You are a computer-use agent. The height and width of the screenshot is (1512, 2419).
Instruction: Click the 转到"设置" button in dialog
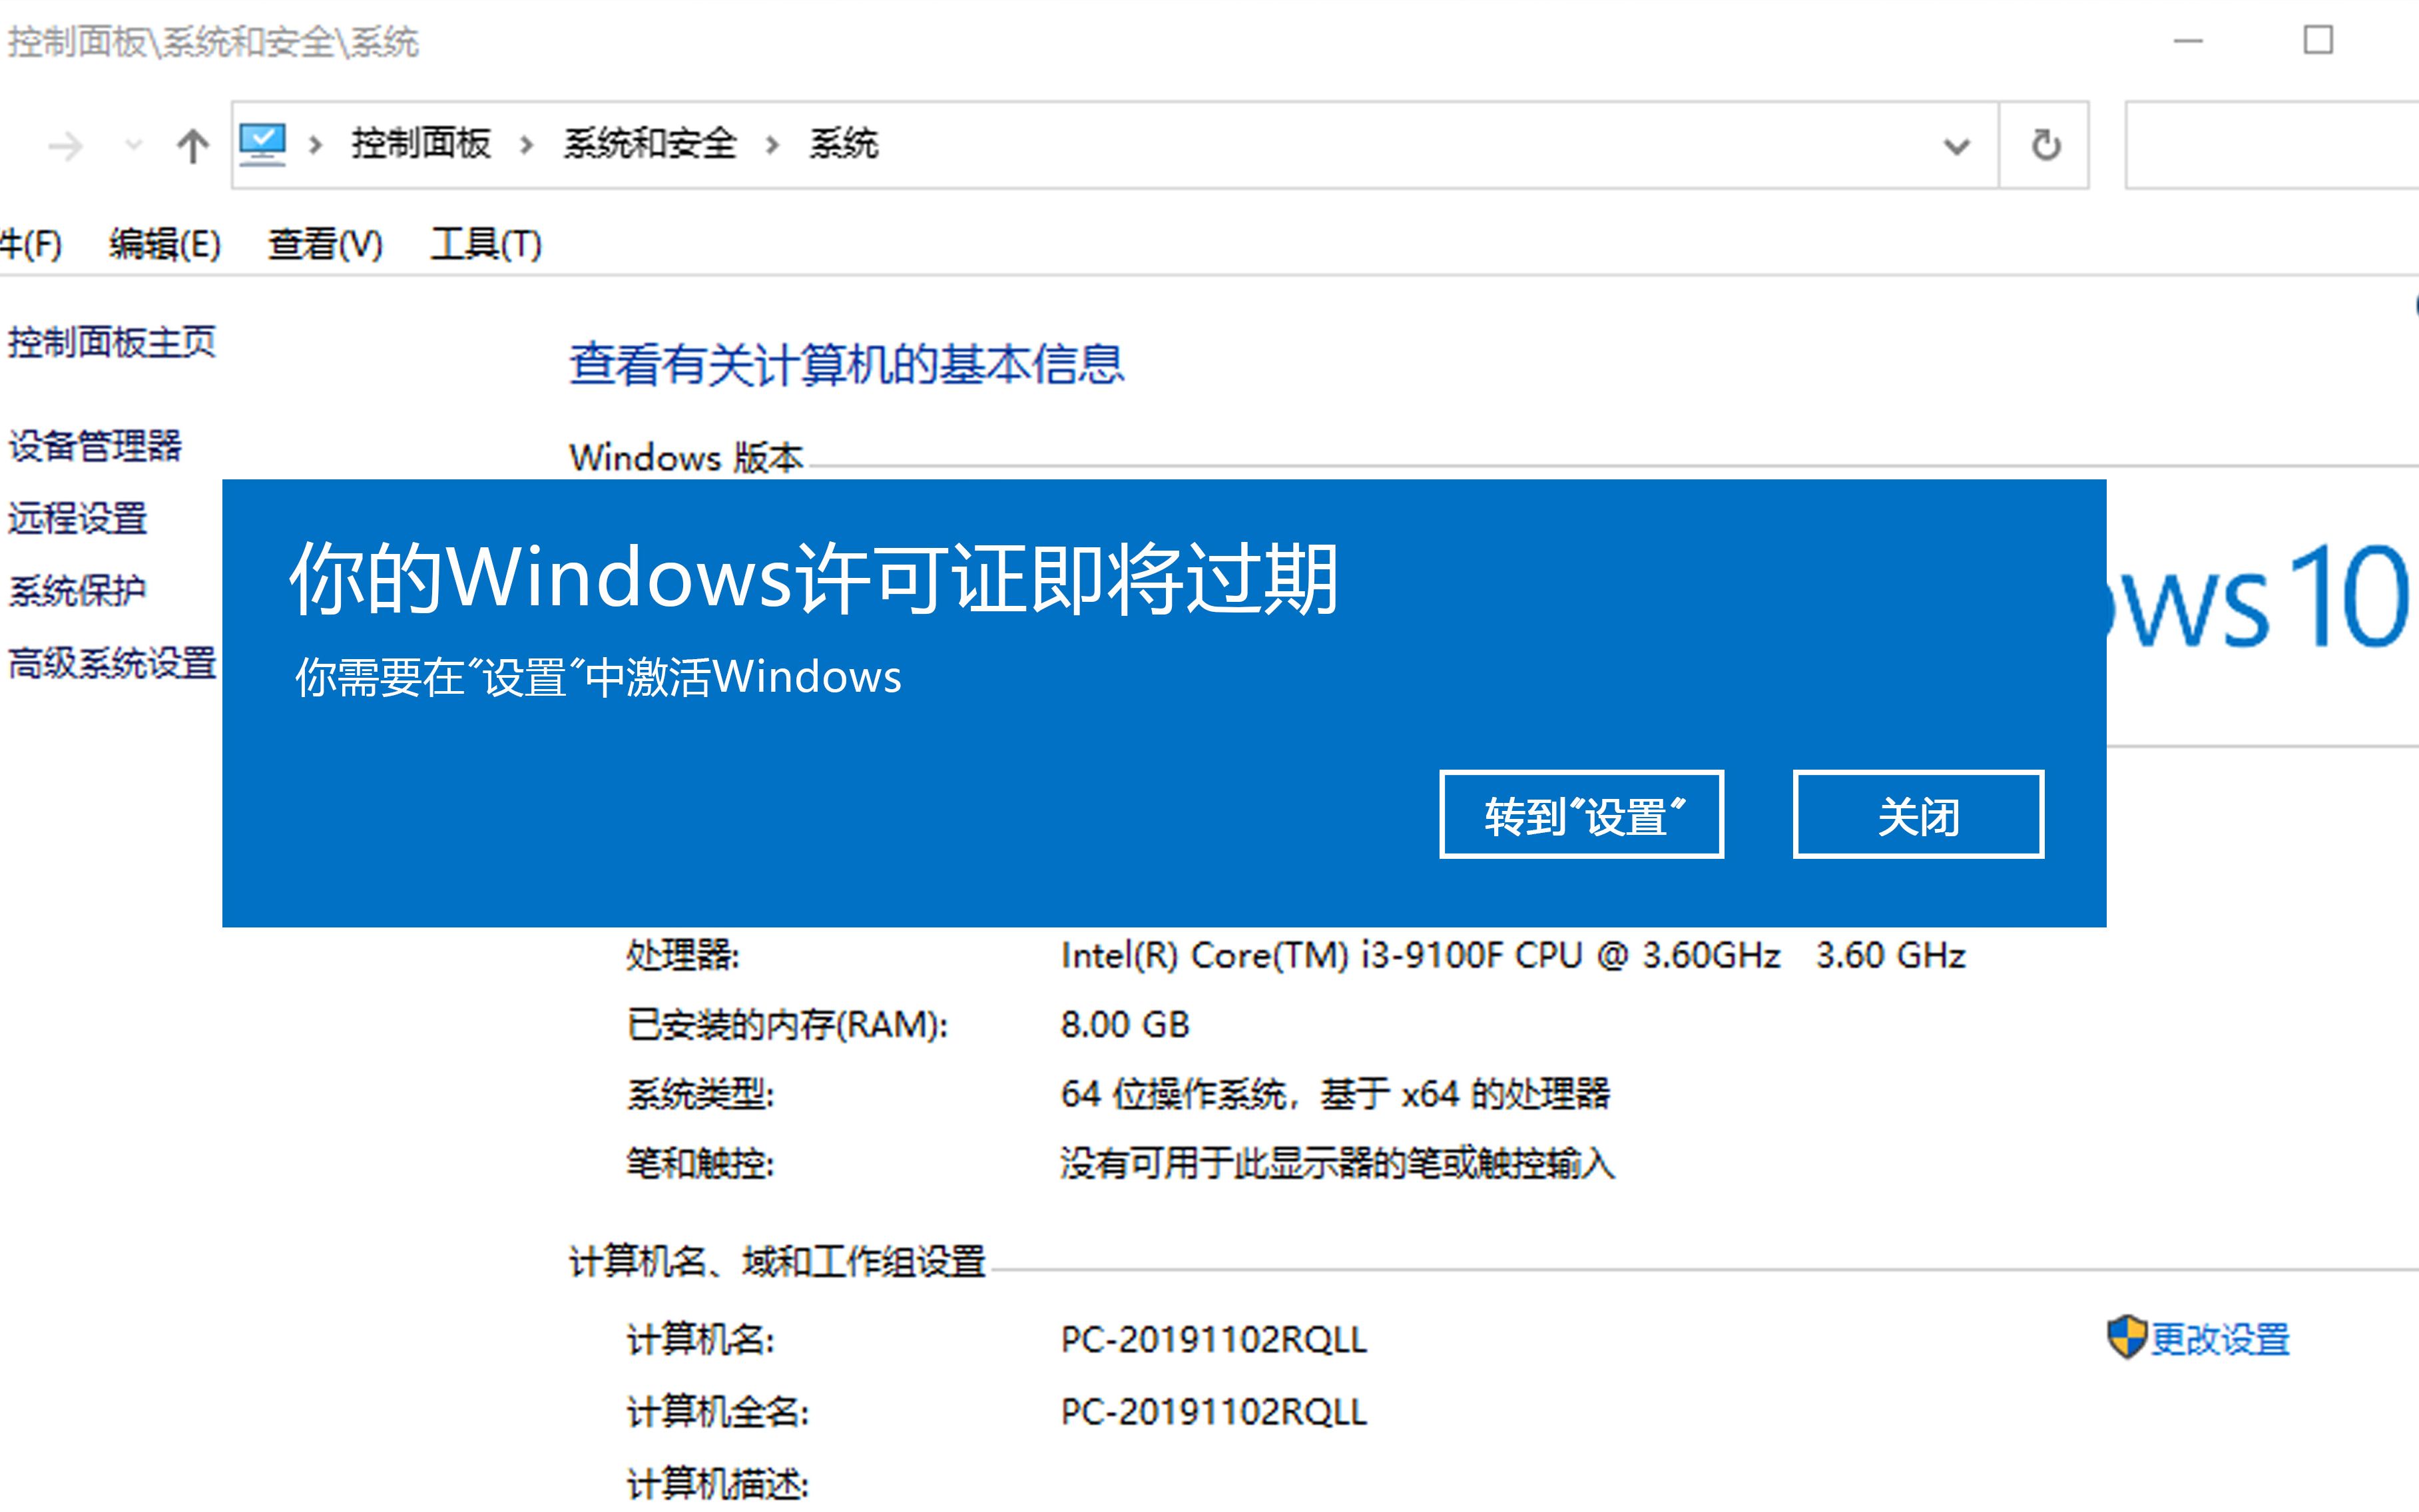coord(1581,814)
